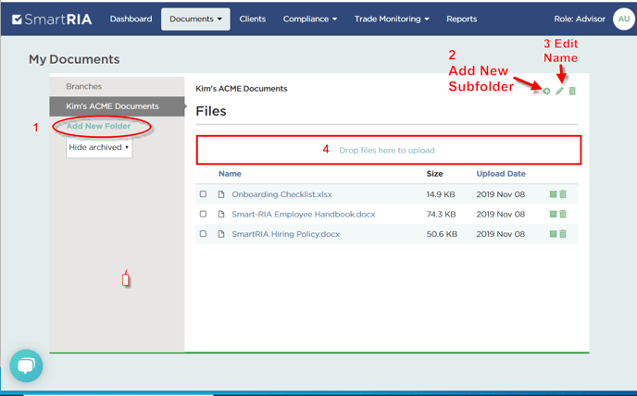The image size is (637, 396).
Task: Click the Add New Folder link
Action: click(98, 127)
